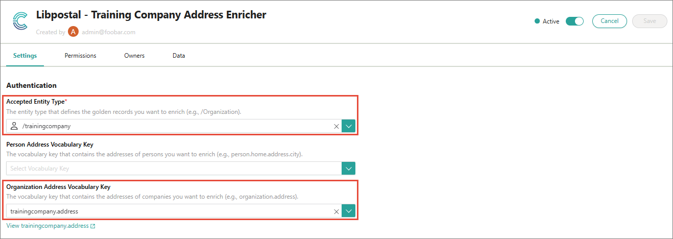The height and width of the screenshot is (239, 673).
Task: Open the View trainingcompany.address link
Action: (47, 226)
